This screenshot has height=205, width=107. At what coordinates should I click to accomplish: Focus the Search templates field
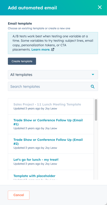click(x=53, y=86)
